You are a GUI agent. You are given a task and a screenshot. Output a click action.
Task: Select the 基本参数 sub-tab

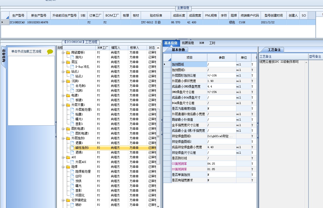click(178, 50)
